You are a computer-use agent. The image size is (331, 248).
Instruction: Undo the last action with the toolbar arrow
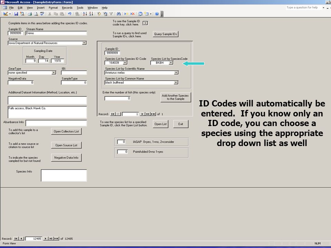point(69,14)
